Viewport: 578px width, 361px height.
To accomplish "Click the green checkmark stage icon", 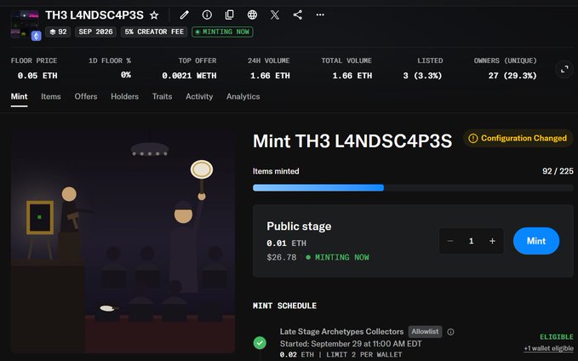I will point(260,342).
